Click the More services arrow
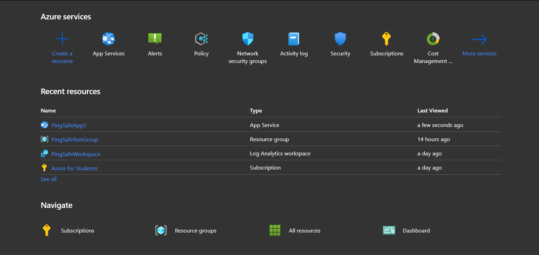 click(x=479, y=39)
